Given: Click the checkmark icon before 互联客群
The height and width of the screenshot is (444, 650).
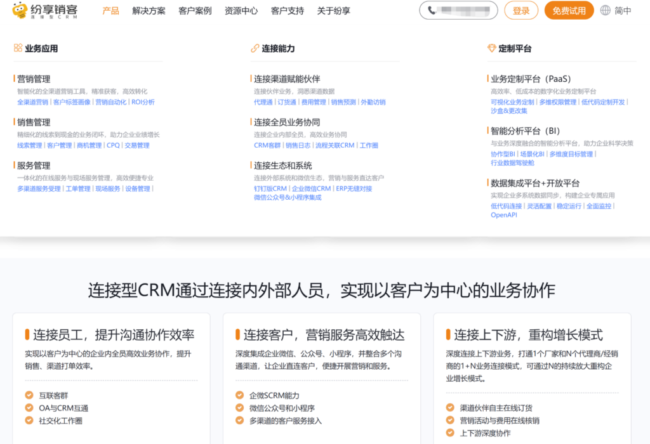Looking at the screenshot, I should tap(28, 395).
